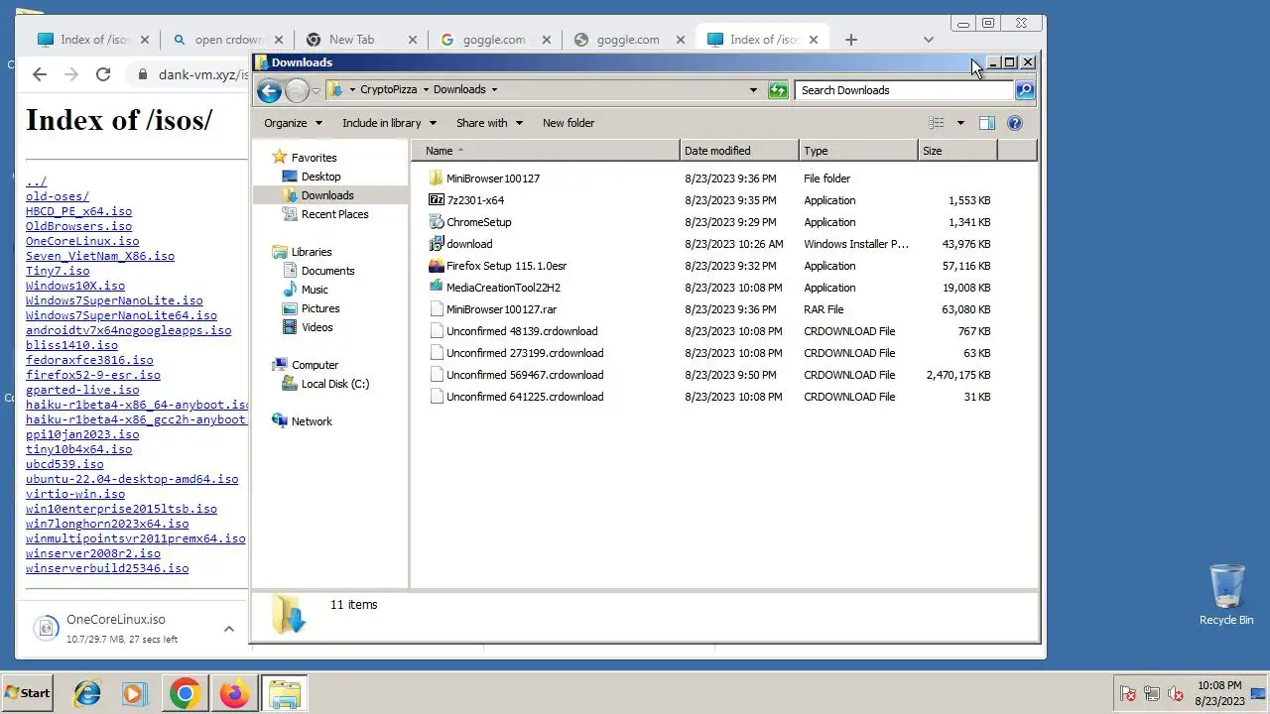Select the download Windows Installer package icon
Viewport: 1270px width, 714px height.
pos(437,244)
